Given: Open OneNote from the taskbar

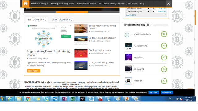Looking at the screenshot, I should (x=64, y=99).
